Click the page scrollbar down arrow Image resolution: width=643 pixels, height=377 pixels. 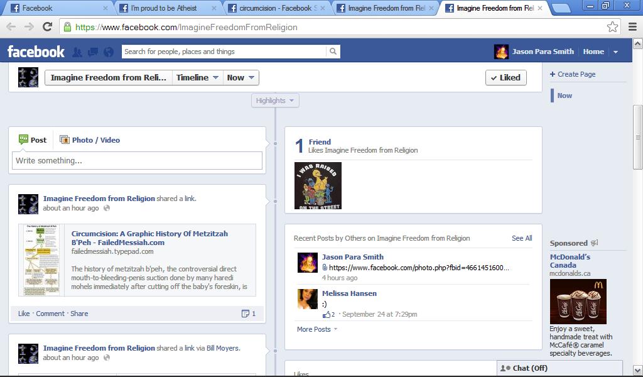(638, 369)
